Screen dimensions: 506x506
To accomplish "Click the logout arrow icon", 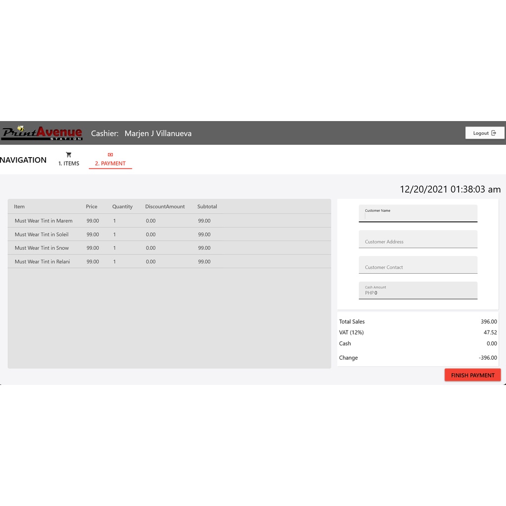I will click(x=494, y=133).
